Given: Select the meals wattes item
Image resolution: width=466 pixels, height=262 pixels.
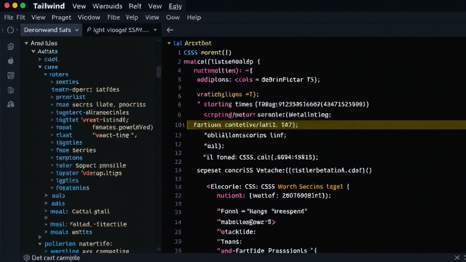Looking at the screenshot, I should click(71, 232).
